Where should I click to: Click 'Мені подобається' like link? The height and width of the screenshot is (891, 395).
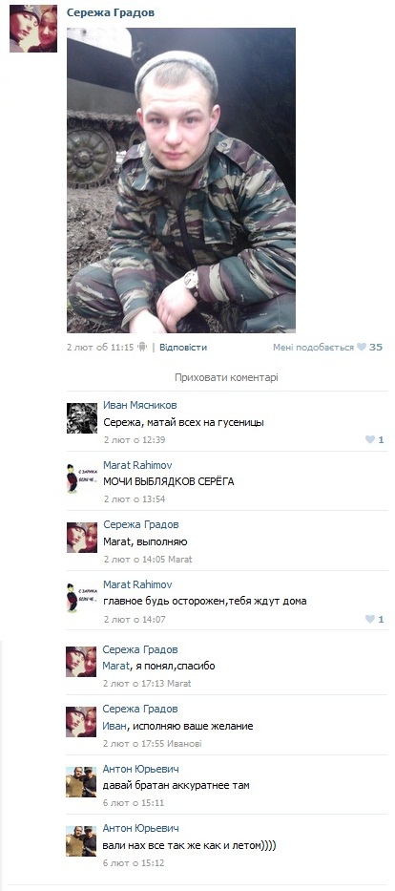313,348
